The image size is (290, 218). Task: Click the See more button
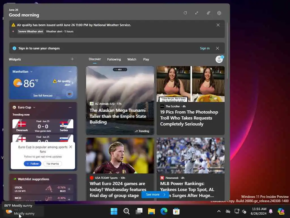pos(155,195)
